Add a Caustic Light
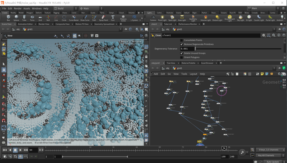This screenshot has width=287, height=163. click(x=259, y=18)
